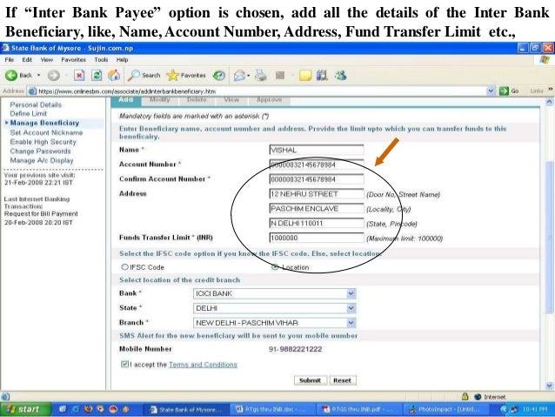
Task: Switch to RTGS thru INB.pdf taskbar item
Action: tap(360, 409)
